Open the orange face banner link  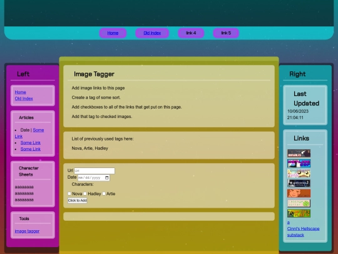[299, 193]
